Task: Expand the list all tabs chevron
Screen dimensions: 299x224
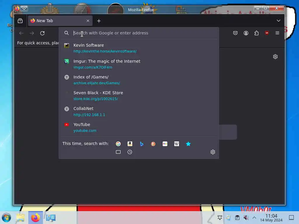Action: click(278, 21)
